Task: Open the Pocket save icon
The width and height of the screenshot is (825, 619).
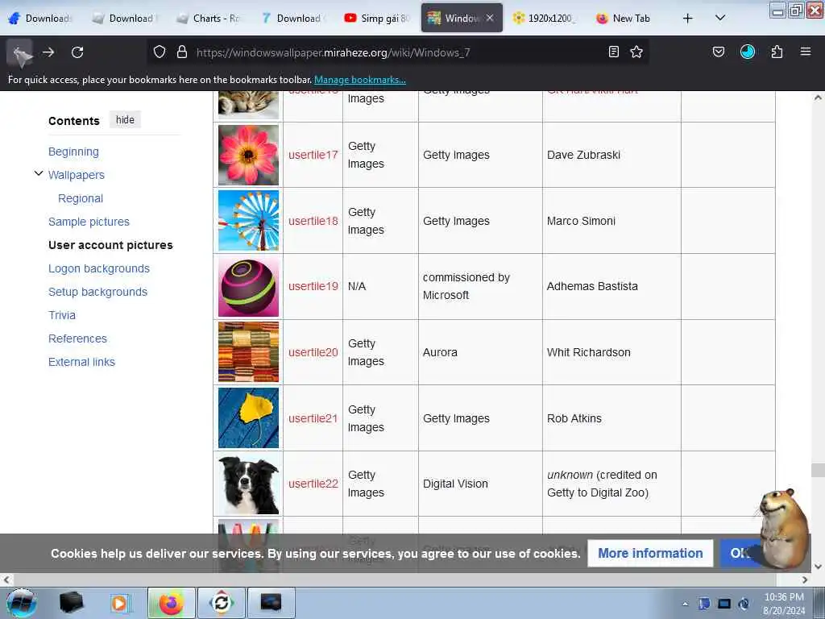Action: [x=719, y=52]
